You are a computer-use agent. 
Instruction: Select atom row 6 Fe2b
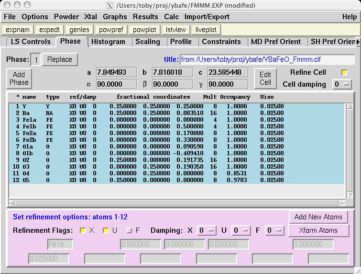click(x=176, y=140)
